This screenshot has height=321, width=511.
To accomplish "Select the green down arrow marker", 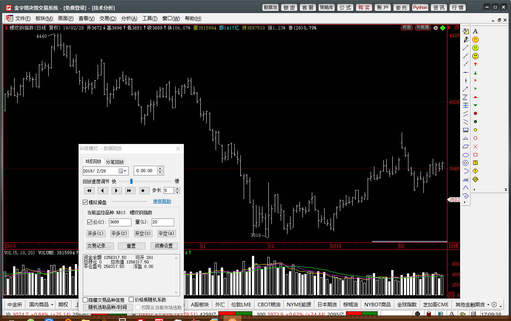I will click(x=475, y=73).
